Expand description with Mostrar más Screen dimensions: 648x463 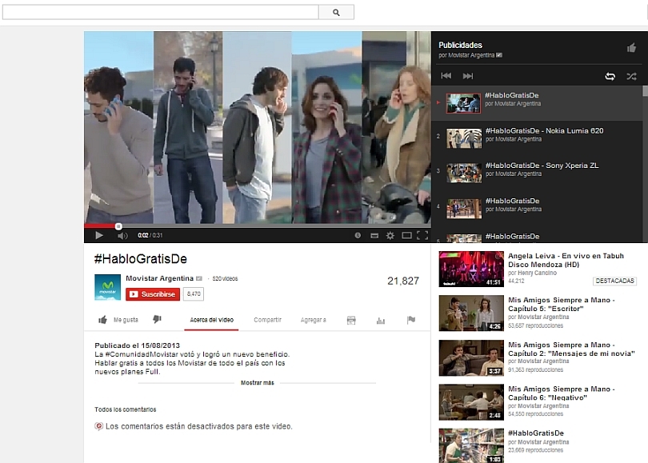tap(257, 383)
